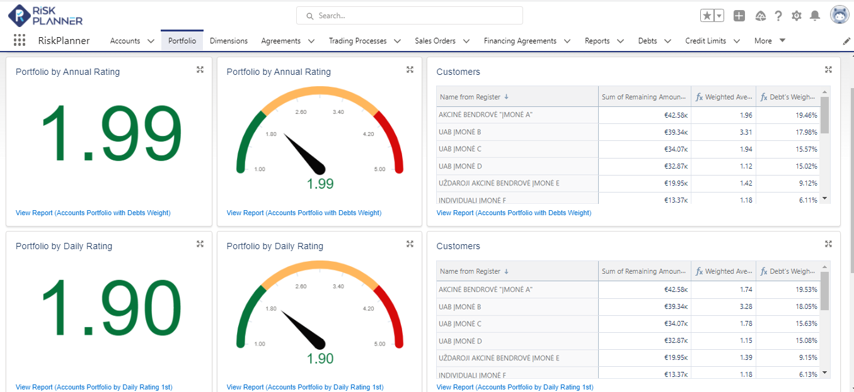This screenshot has width=854, height=392.
Task: Click bottom table cell showing 18.05%
Action: coord(788,306)
